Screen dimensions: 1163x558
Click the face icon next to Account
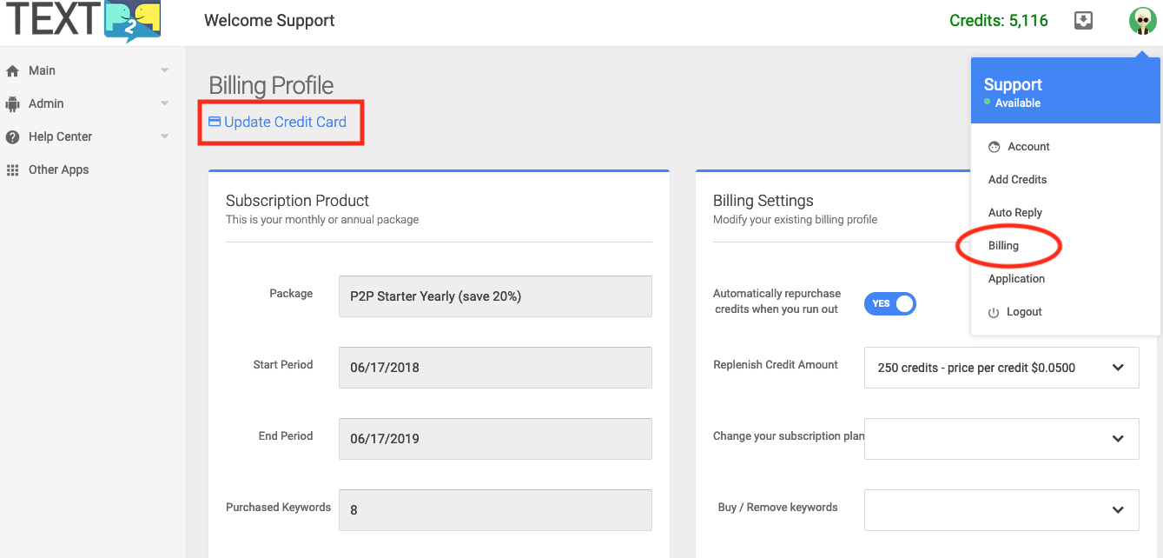pyautogui.click(x=994, y=147)
